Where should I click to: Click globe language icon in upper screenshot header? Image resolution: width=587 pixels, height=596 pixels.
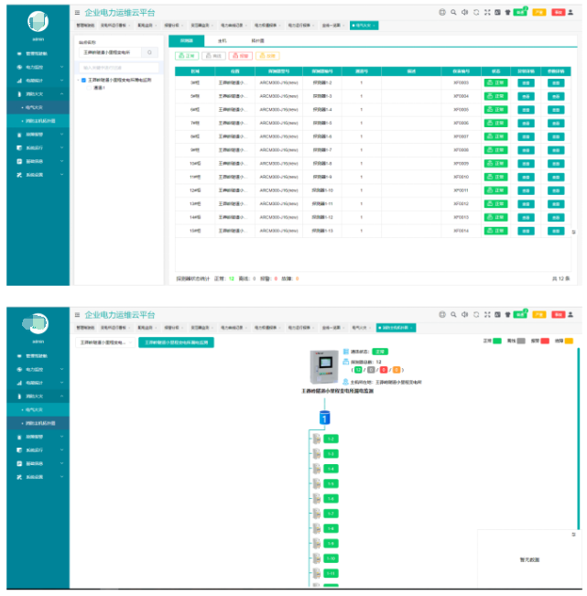click(441, 12)
